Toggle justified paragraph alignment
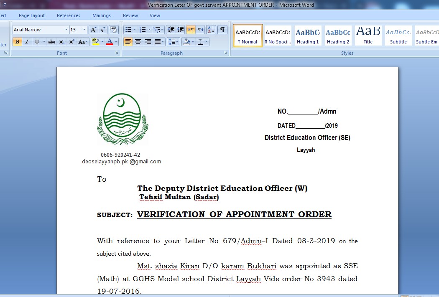 point(157,41)
